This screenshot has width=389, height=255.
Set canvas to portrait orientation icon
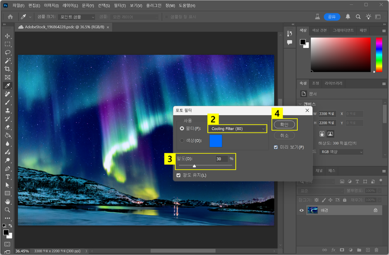pos(322,134)
